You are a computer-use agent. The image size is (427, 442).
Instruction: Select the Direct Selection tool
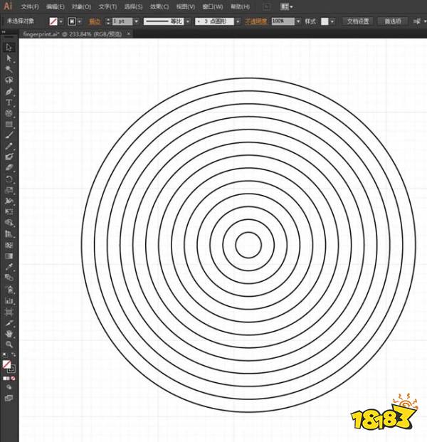coord(9,58)
